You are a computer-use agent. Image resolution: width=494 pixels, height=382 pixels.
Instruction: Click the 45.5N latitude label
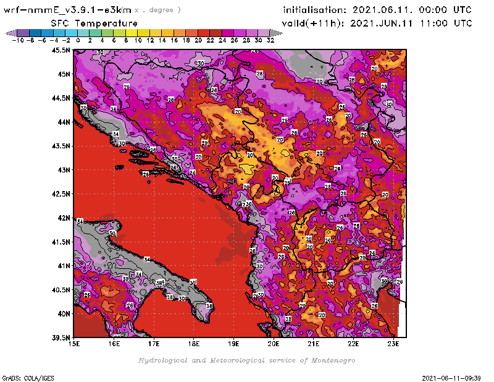click(x=61, y=50)
